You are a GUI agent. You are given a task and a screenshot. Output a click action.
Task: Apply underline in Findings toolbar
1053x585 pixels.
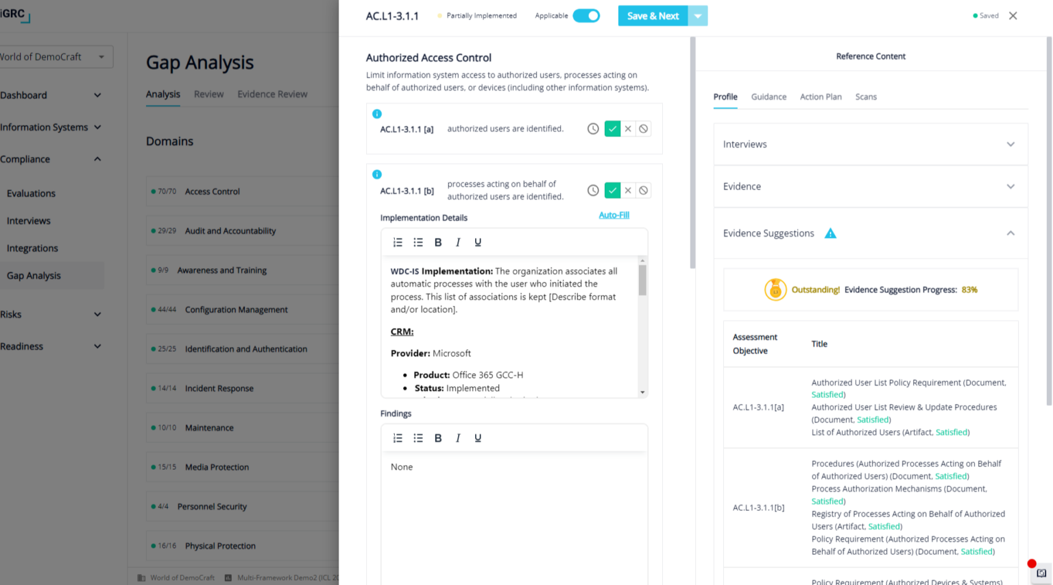click(x=478, y=438)
